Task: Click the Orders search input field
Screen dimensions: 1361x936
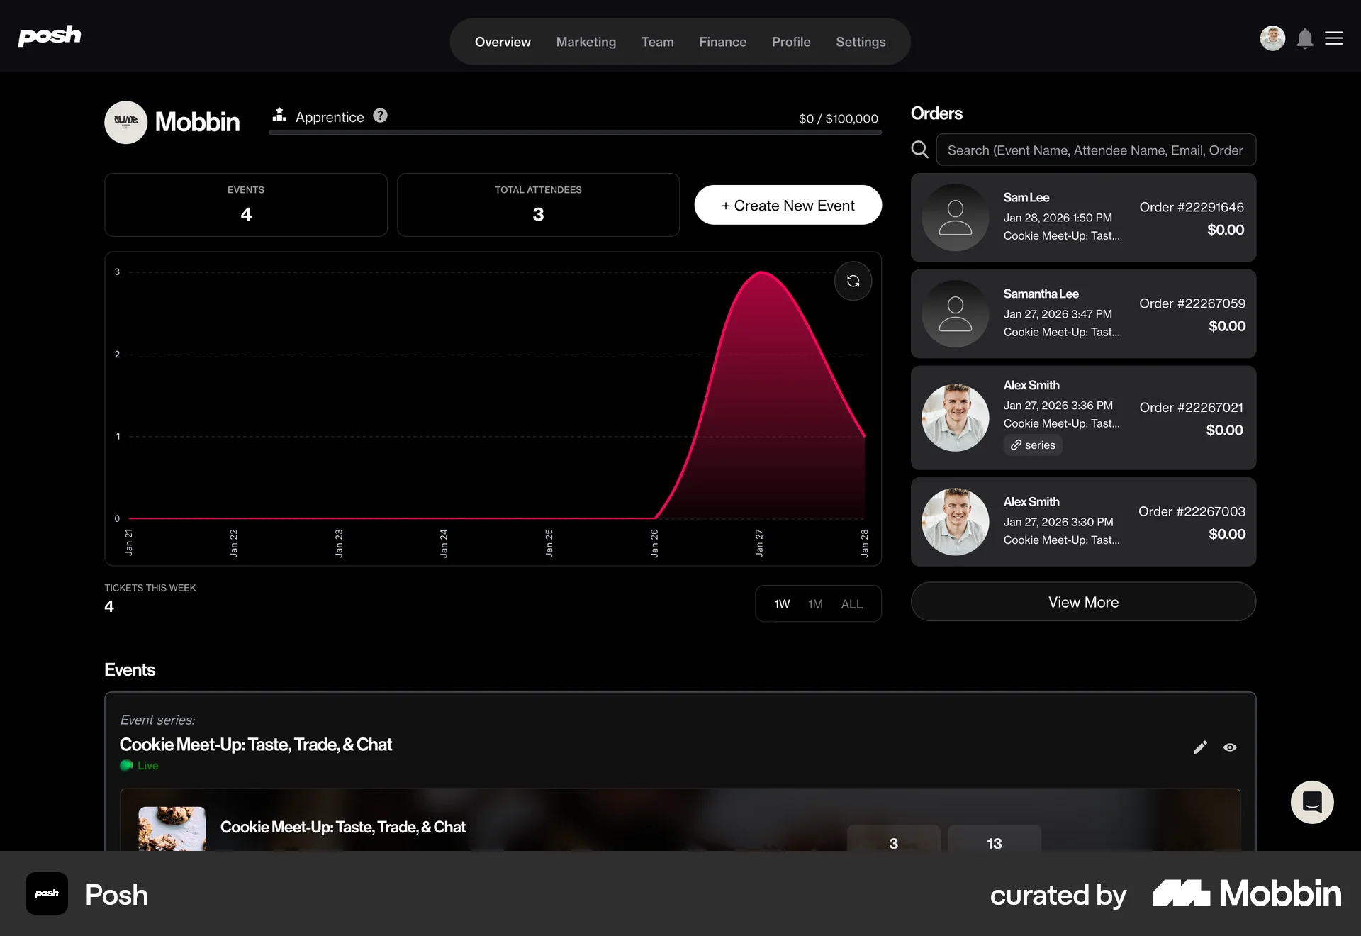Action: [x=1096, y=150]
